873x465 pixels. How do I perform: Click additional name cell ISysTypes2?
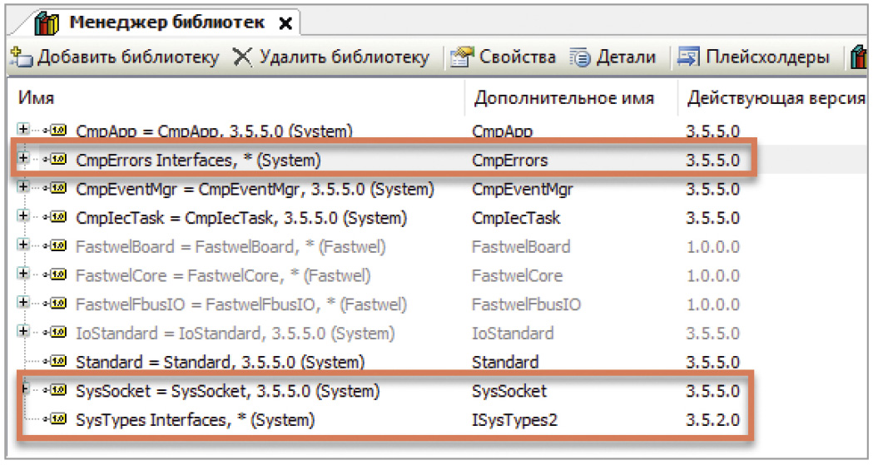coord(514,421)
